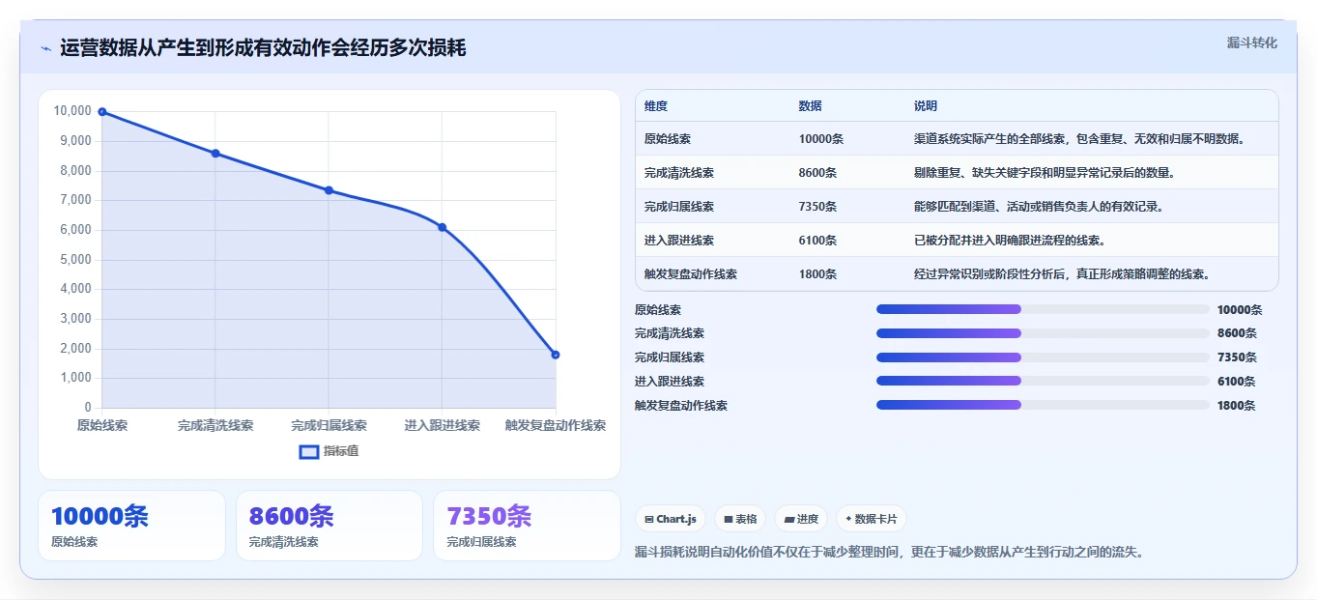The image size is (1317, 600).
Task: Click the 10000条 value beside the progress bar
Action: [1240, 310]
